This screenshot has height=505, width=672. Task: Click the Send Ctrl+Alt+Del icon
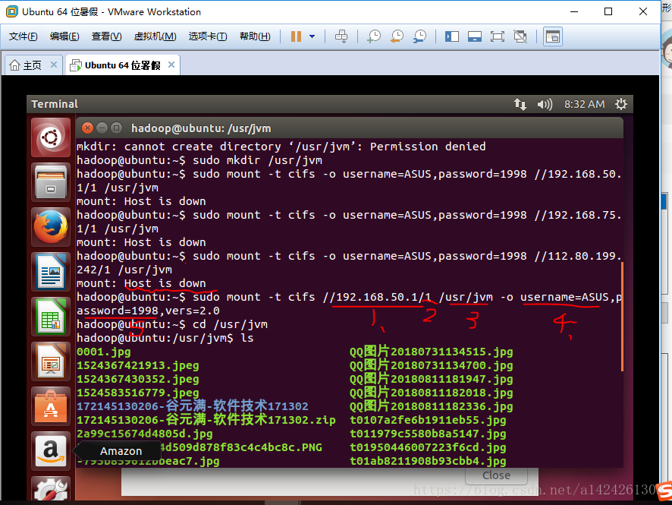[x=341, y=36]
